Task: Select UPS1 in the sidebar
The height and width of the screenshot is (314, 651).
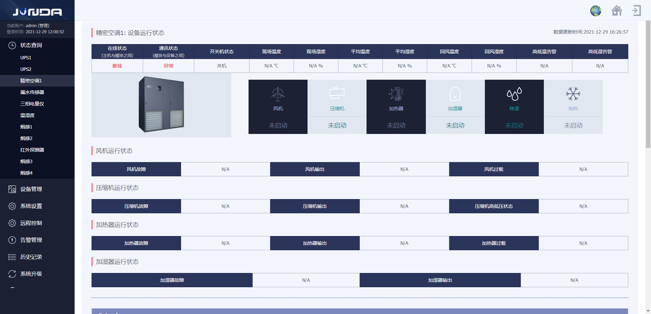Action: coord(26,58)
